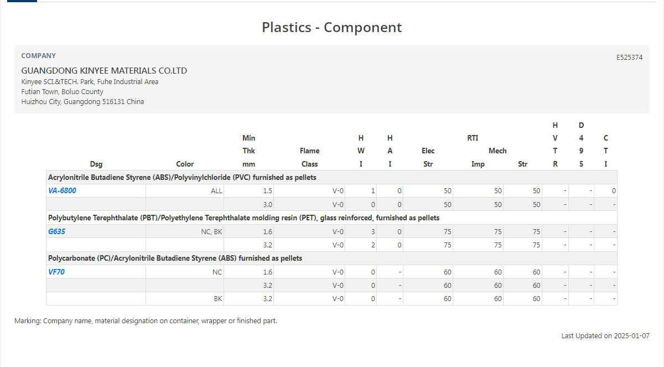Click the Plastics - Component page heading
664x367 pixels.
(x=331, y=27)
